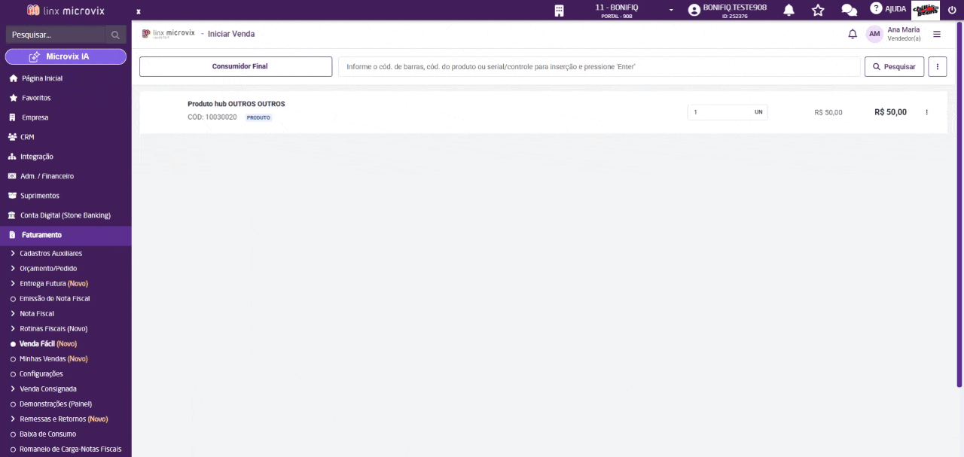Collapse sidebar with top bar arrows icon
The height and width of the screenshot is (457, 964).
pyautogui.click(x=139, y=11)
